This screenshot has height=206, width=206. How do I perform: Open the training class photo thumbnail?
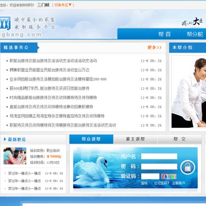click(x=15, y=156)
